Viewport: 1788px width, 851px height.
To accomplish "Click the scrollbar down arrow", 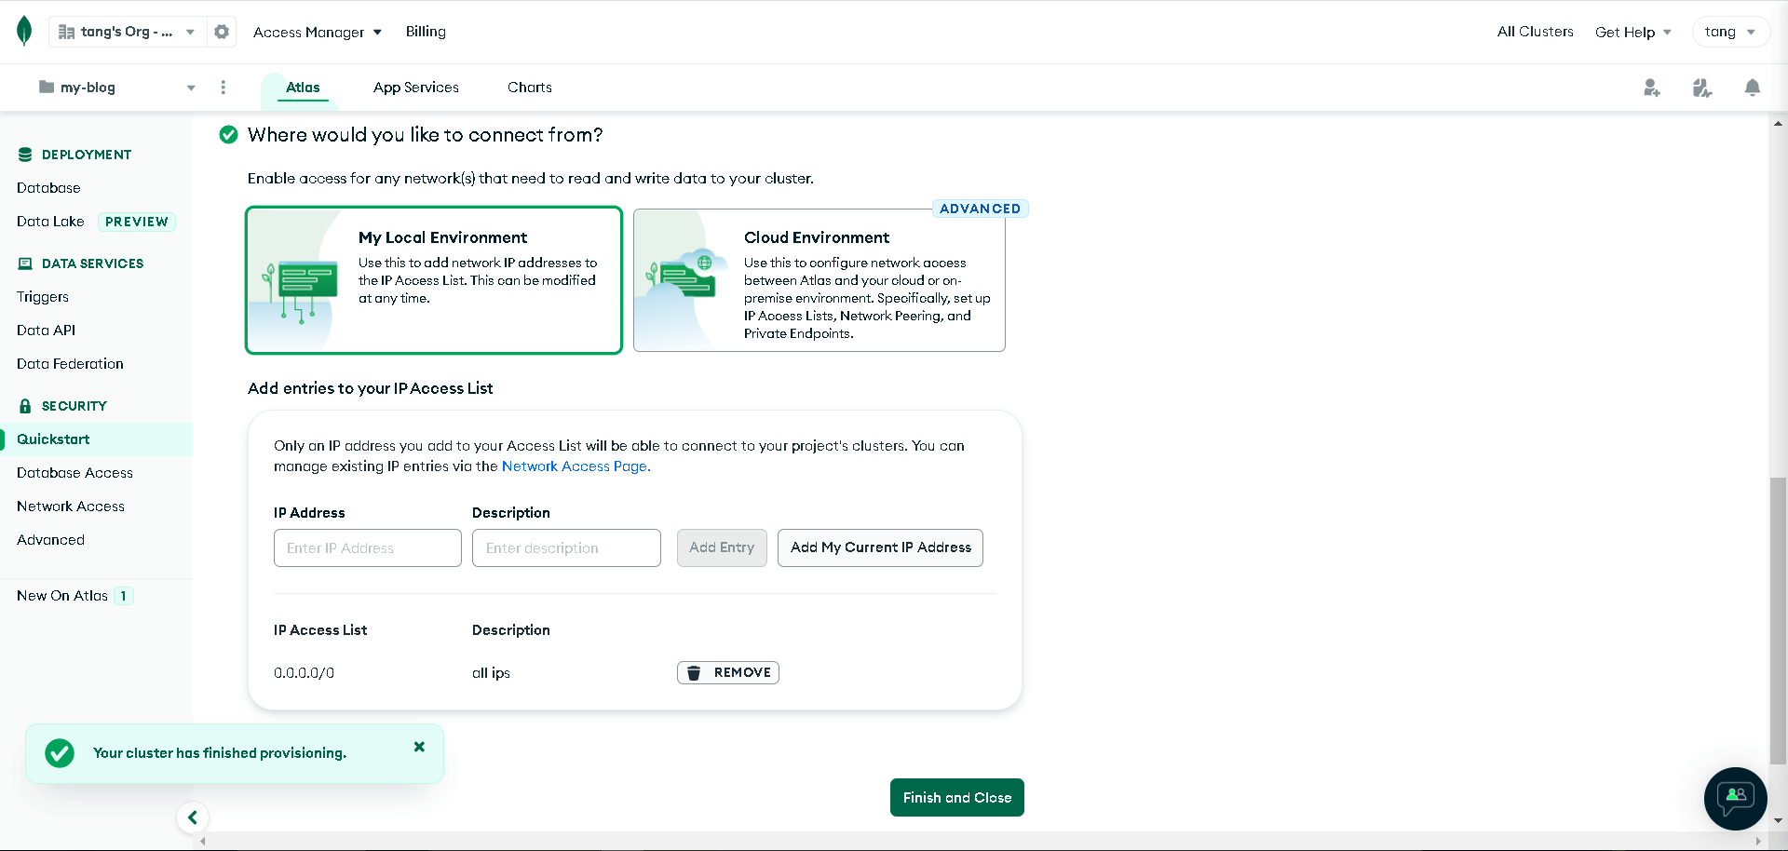I will tap(1779, 821).
